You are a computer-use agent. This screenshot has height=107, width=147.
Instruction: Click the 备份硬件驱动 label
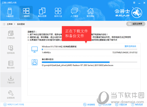[48, 59]
